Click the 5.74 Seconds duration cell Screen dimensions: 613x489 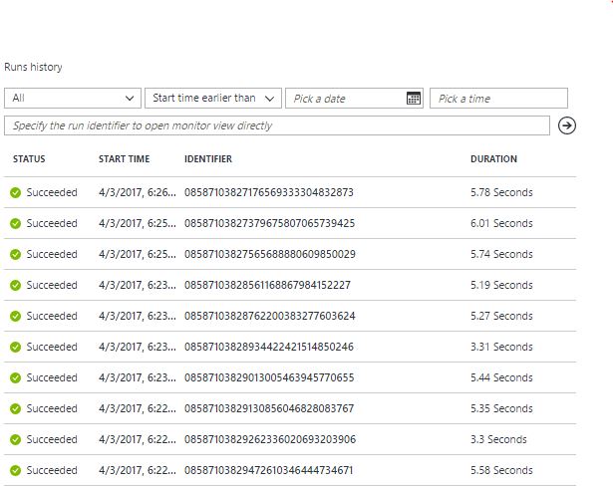(x=501, y=254)
